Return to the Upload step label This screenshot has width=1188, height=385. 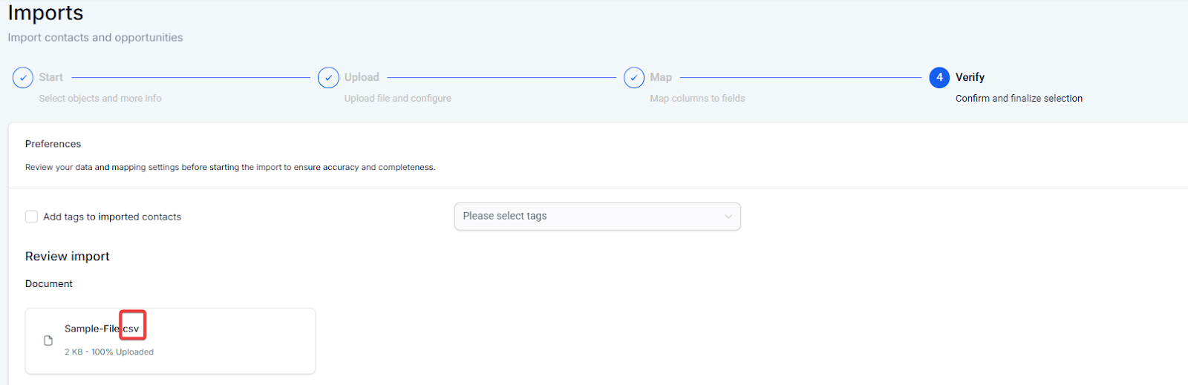362,77
